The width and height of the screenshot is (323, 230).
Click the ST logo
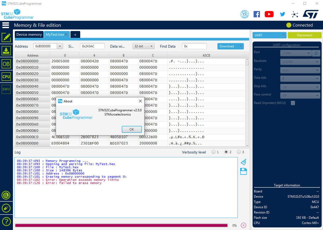(x=310, y=14)
